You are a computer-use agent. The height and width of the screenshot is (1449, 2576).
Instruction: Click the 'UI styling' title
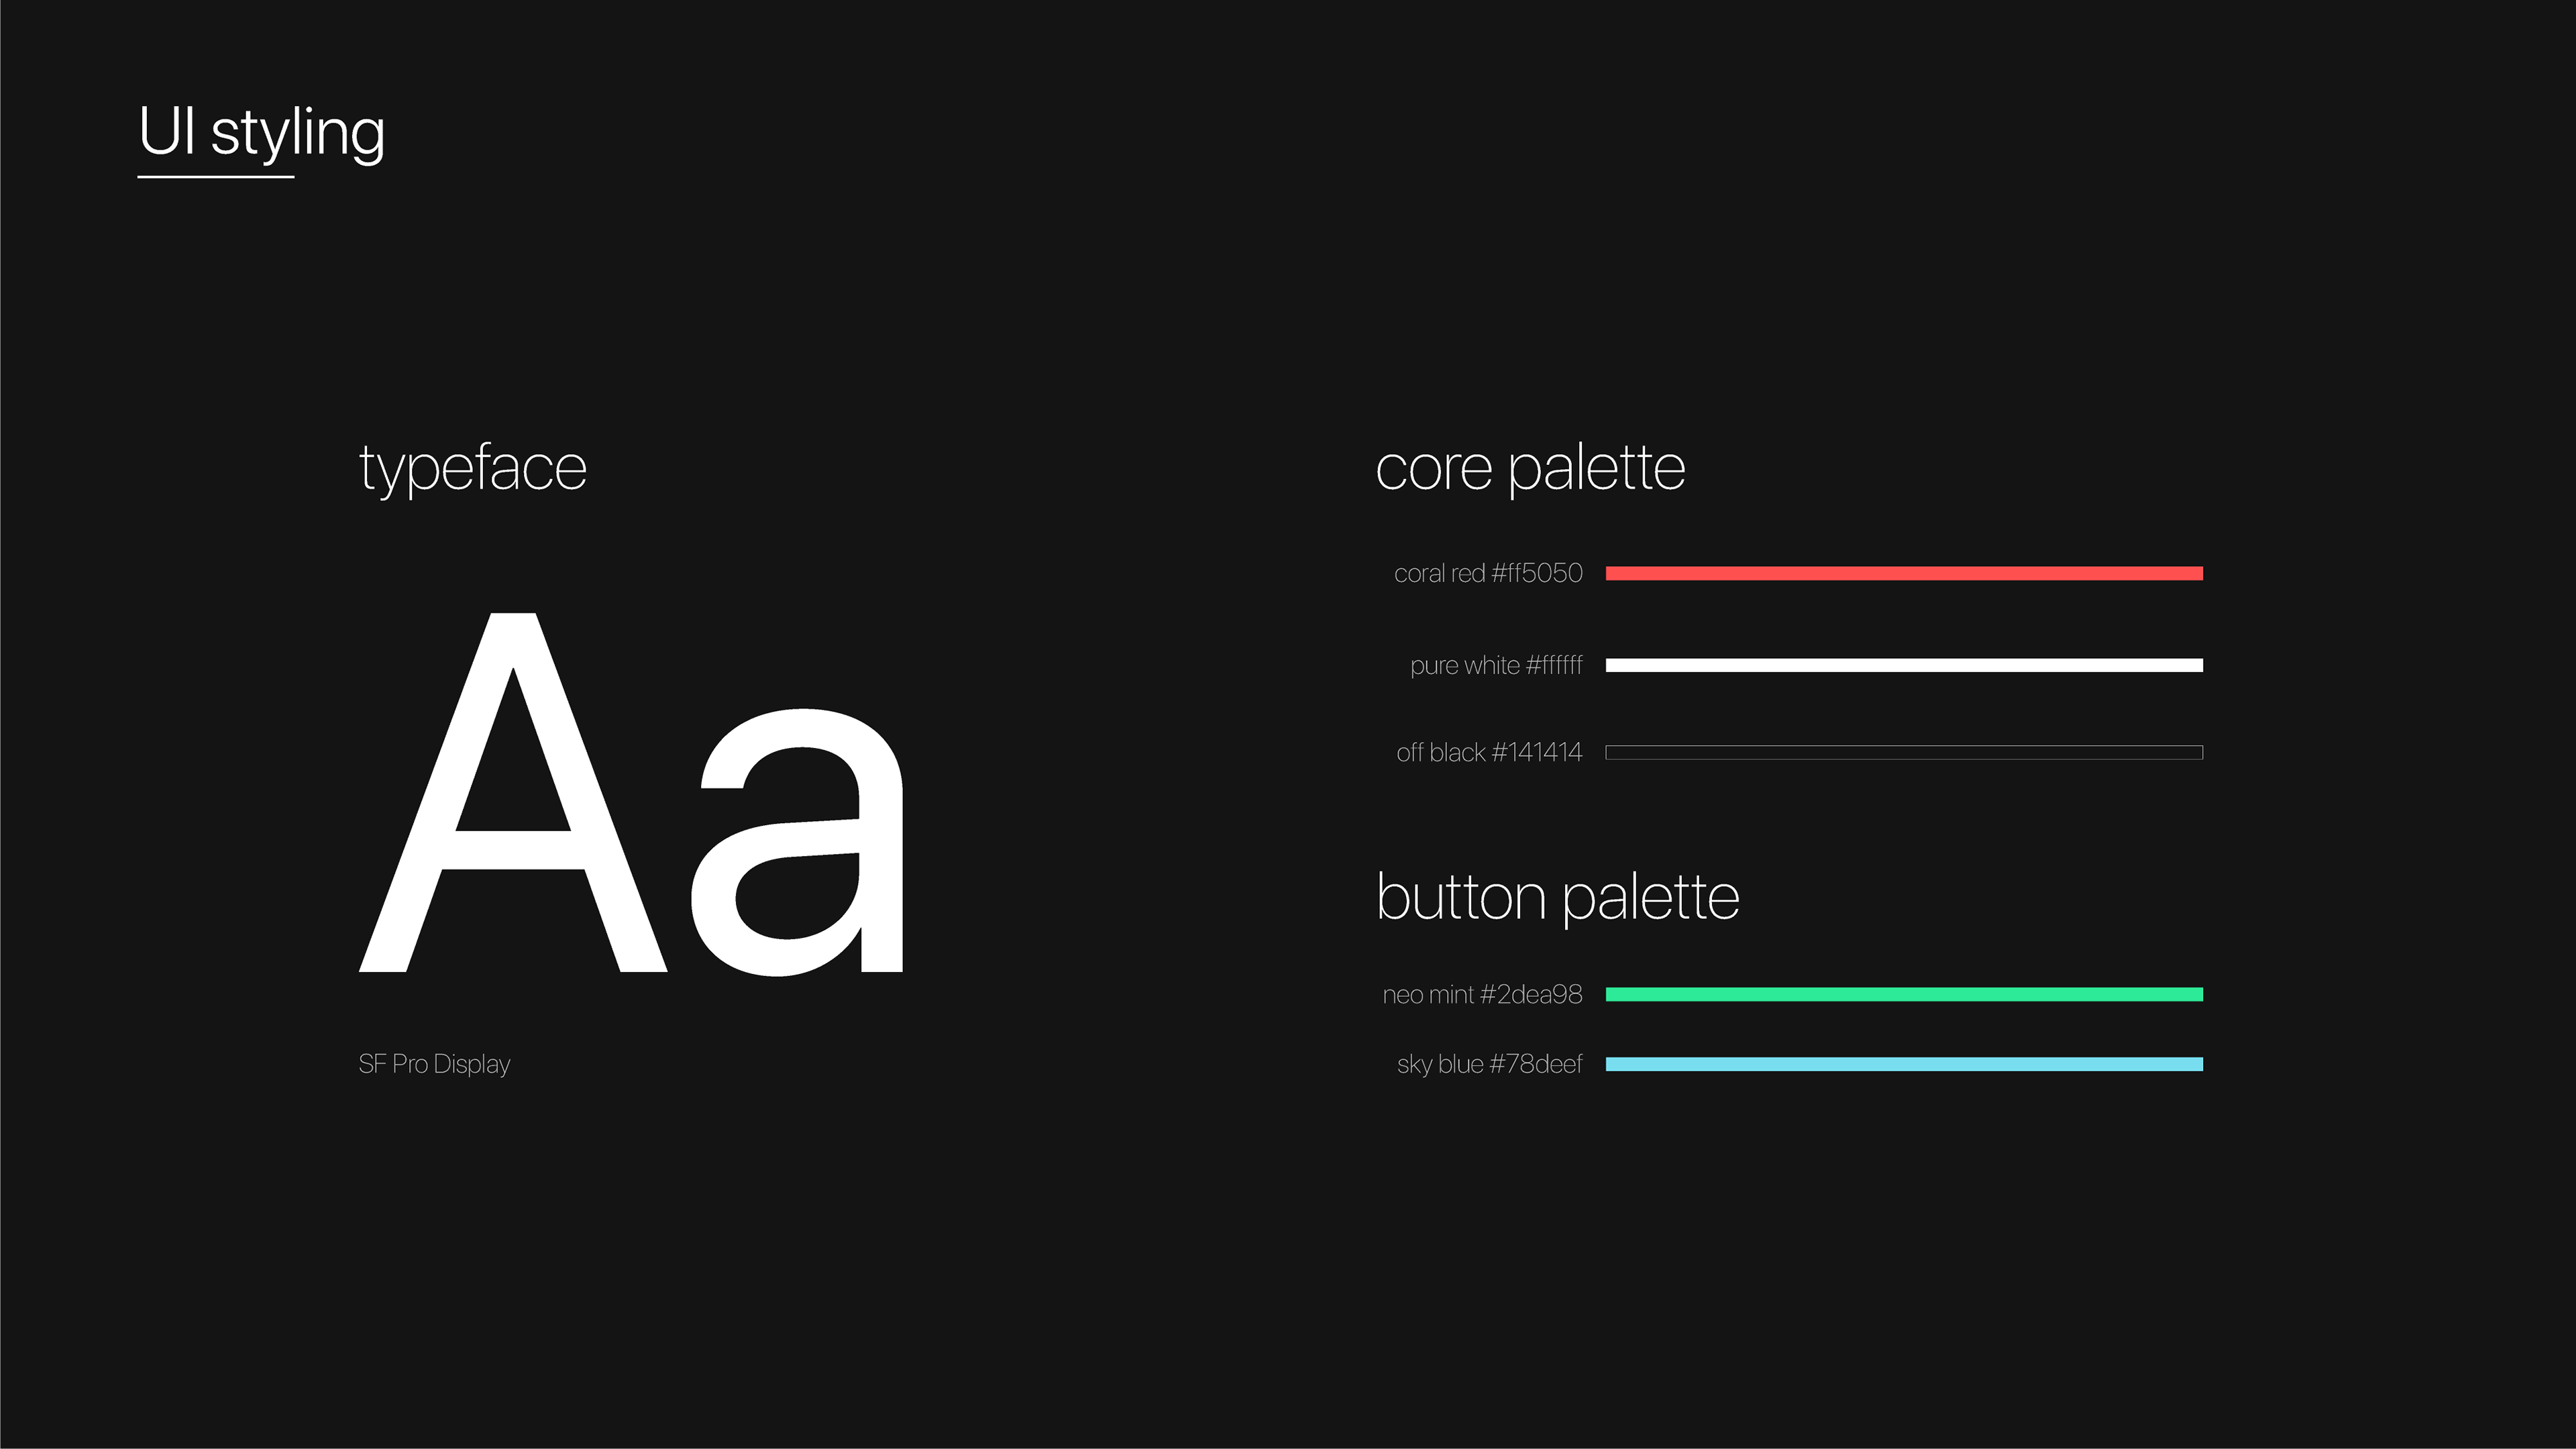262,133
